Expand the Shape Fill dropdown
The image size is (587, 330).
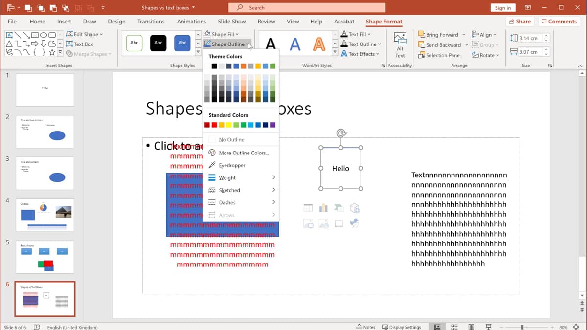coord(238,34)
